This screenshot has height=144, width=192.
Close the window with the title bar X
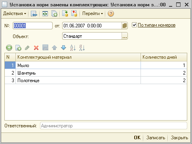tap(186, 5)
